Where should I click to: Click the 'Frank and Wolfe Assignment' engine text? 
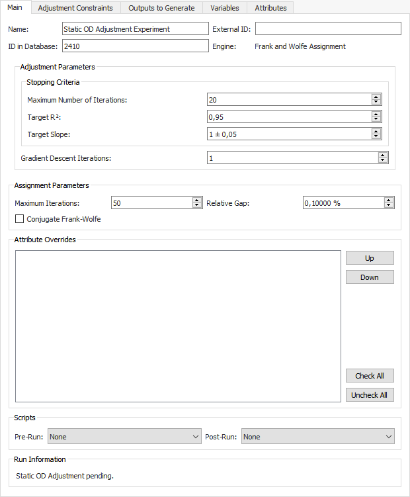(300, 46)
